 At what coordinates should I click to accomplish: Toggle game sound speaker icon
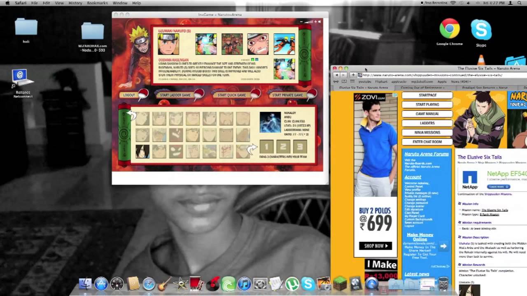click(319, 21)
